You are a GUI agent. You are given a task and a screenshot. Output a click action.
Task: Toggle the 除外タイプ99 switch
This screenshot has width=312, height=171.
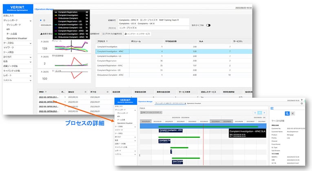[208, 25]
